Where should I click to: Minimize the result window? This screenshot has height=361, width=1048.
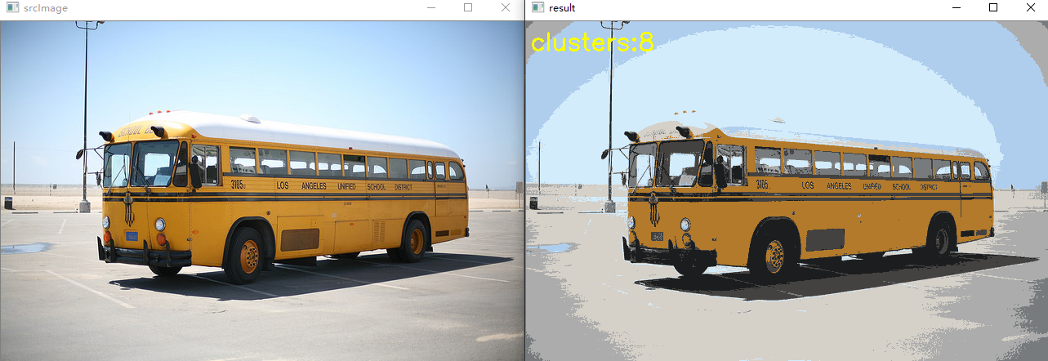point(956,7)
